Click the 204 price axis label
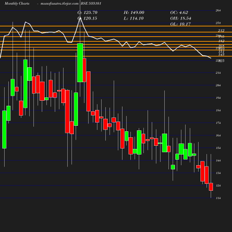 (218, 85)
